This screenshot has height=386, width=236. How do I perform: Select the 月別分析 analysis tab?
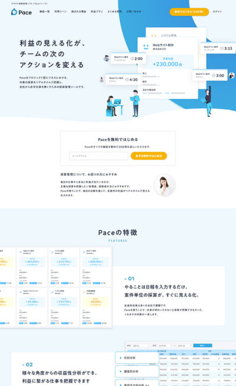(x=137, y=357)
